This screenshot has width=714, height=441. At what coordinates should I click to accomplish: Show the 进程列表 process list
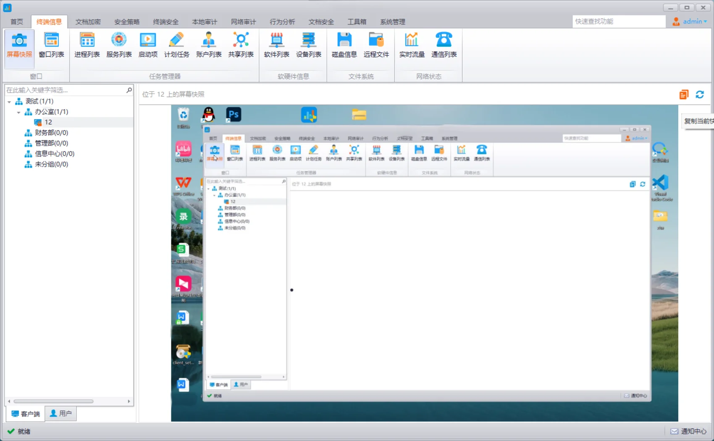tap(87, 45)
